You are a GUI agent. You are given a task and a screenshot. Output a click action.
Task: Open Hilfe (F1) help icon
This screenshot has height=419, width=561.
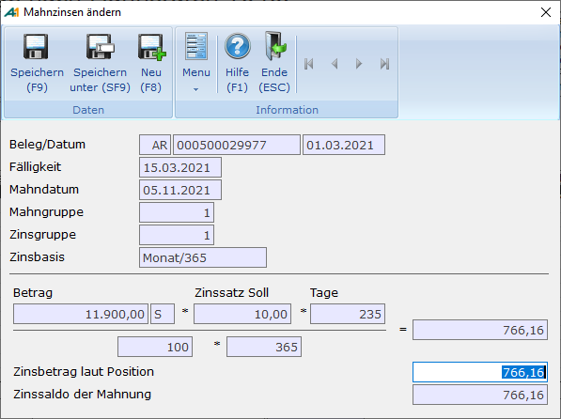[x=237, y=46]
